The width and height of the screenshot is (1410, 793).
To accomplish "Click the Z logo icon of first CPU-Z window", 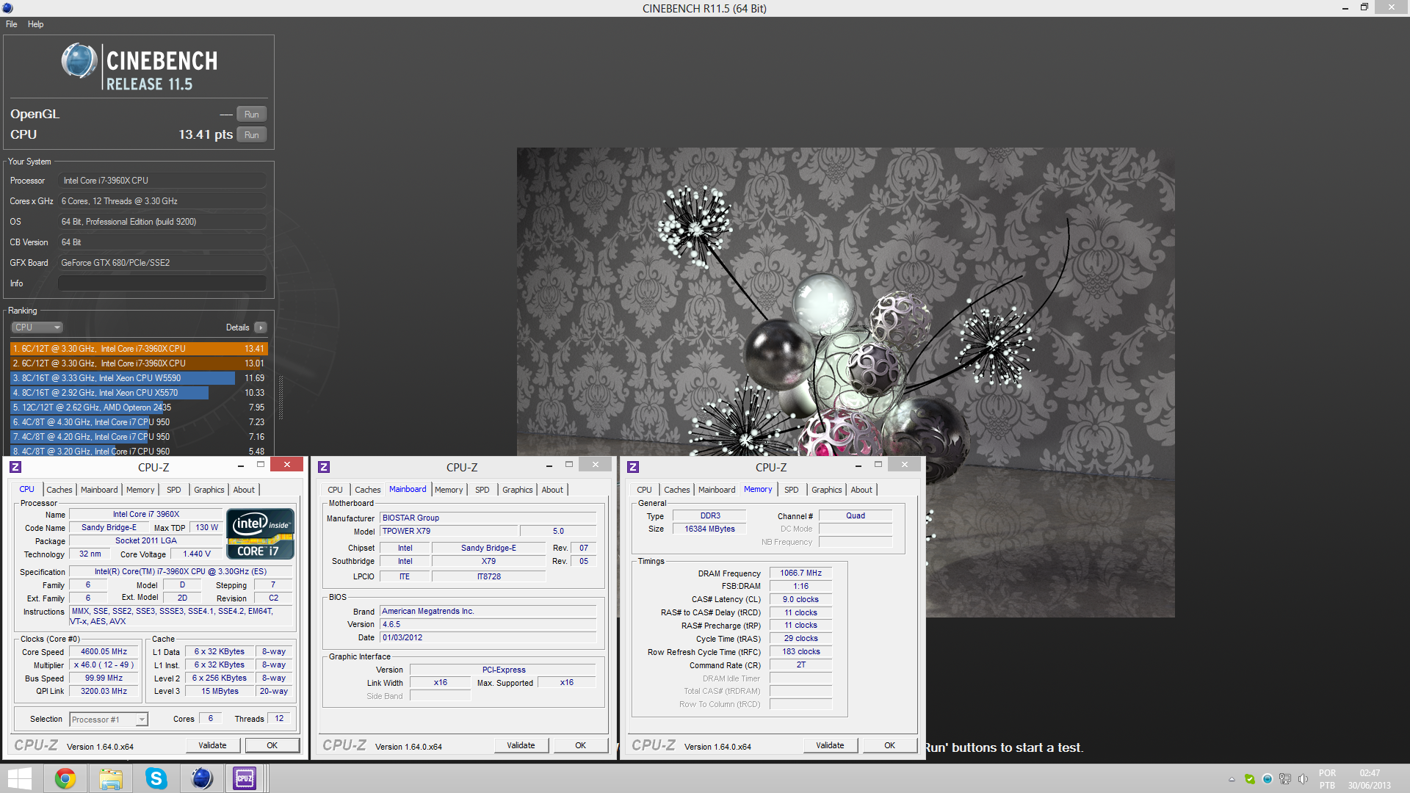I will (x=15, y=467).
